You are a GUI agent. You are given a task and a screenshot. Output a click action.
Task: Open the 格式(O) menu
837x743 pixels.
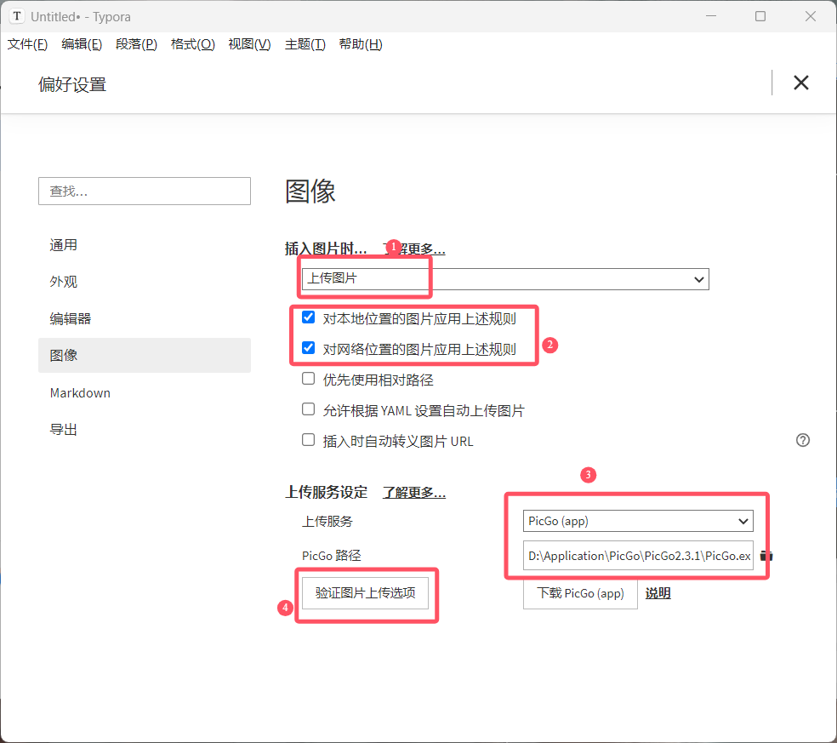pos(193,44)
